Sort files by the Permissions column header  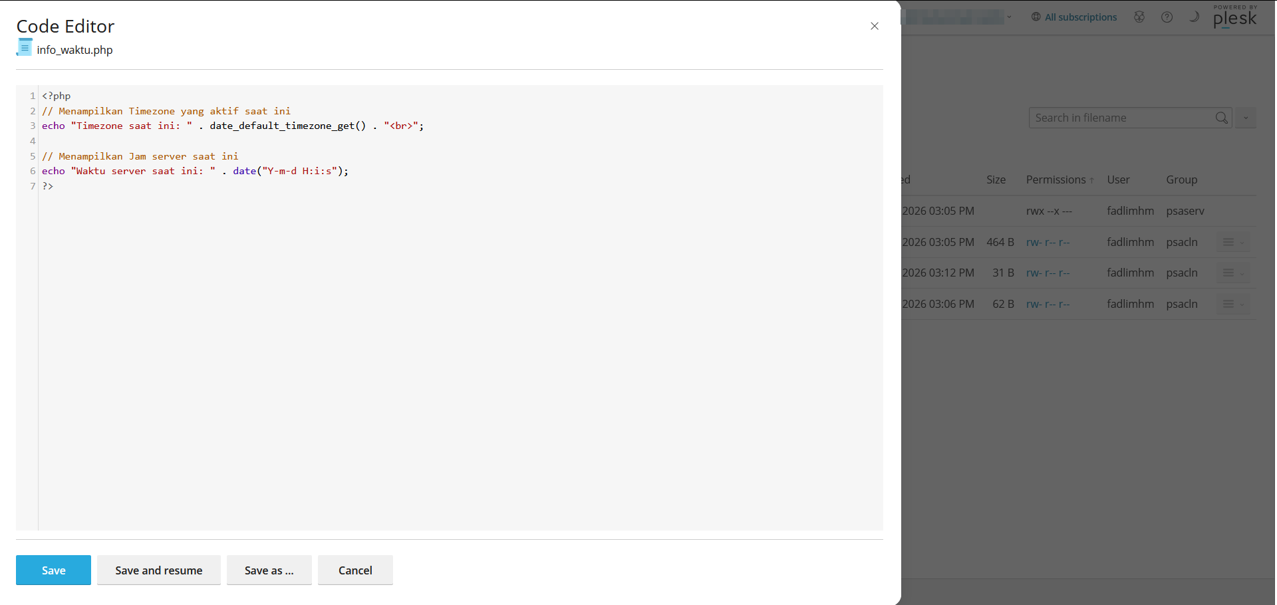point(1056,180)
